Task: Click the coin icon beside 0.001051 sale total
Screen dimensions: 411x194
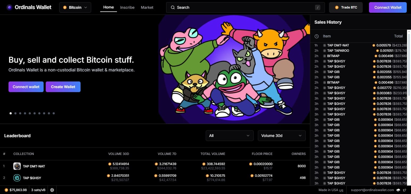Action: pyautogui.click(x=378, y=50)
